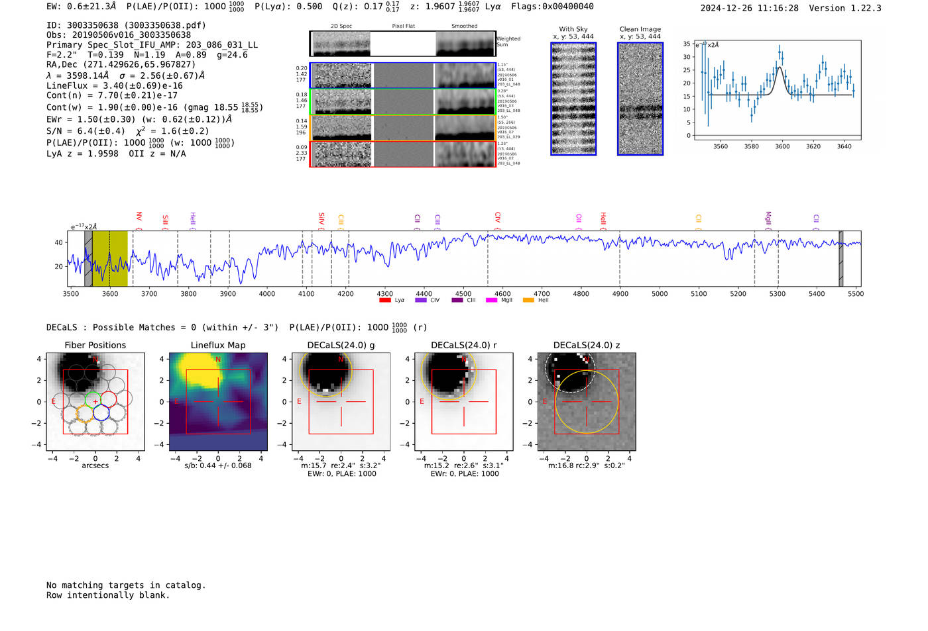
Task: Click the Version 1.22.3 text
Action: [x=845, y=8]
